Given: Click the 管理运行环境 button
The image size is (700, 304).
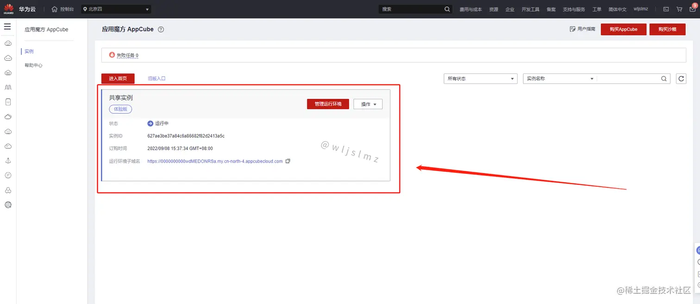Looking at the screenshot, I should (328, 104).
